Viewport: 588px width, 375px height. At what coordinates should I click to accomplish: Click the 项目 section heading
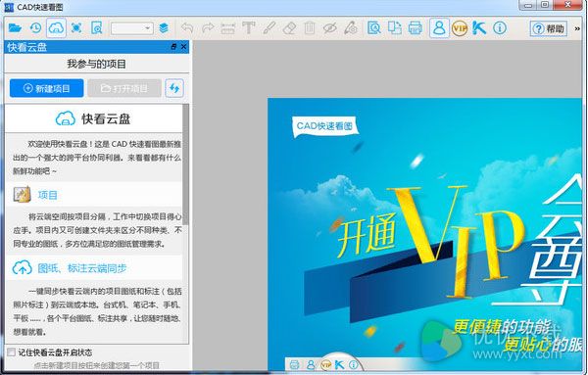click(x=48, y=195)
